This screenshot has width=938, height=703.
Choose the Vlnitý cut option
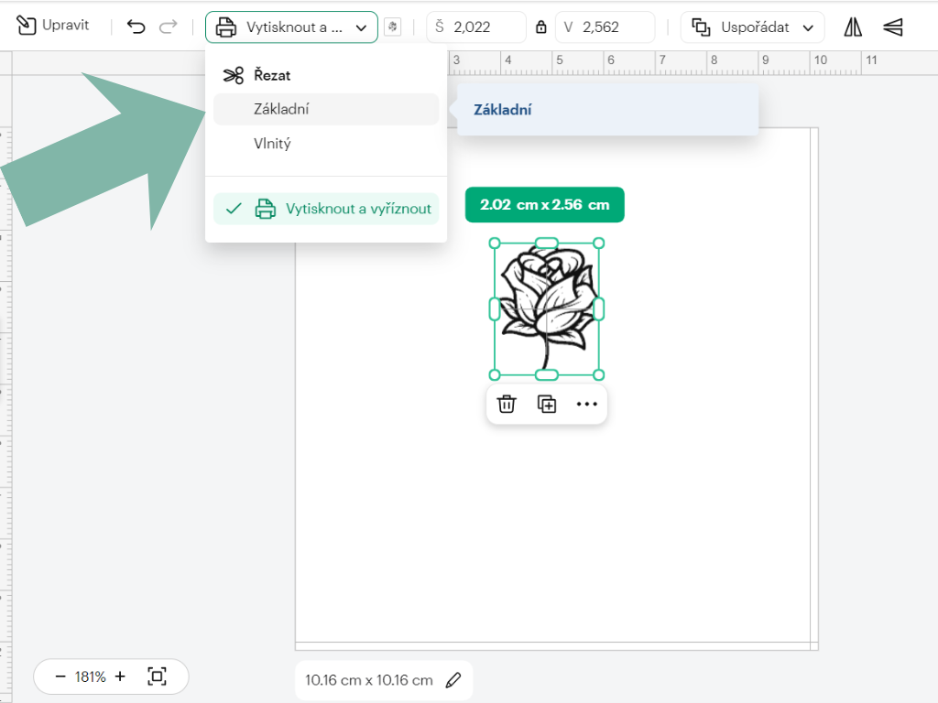point(326,144)
